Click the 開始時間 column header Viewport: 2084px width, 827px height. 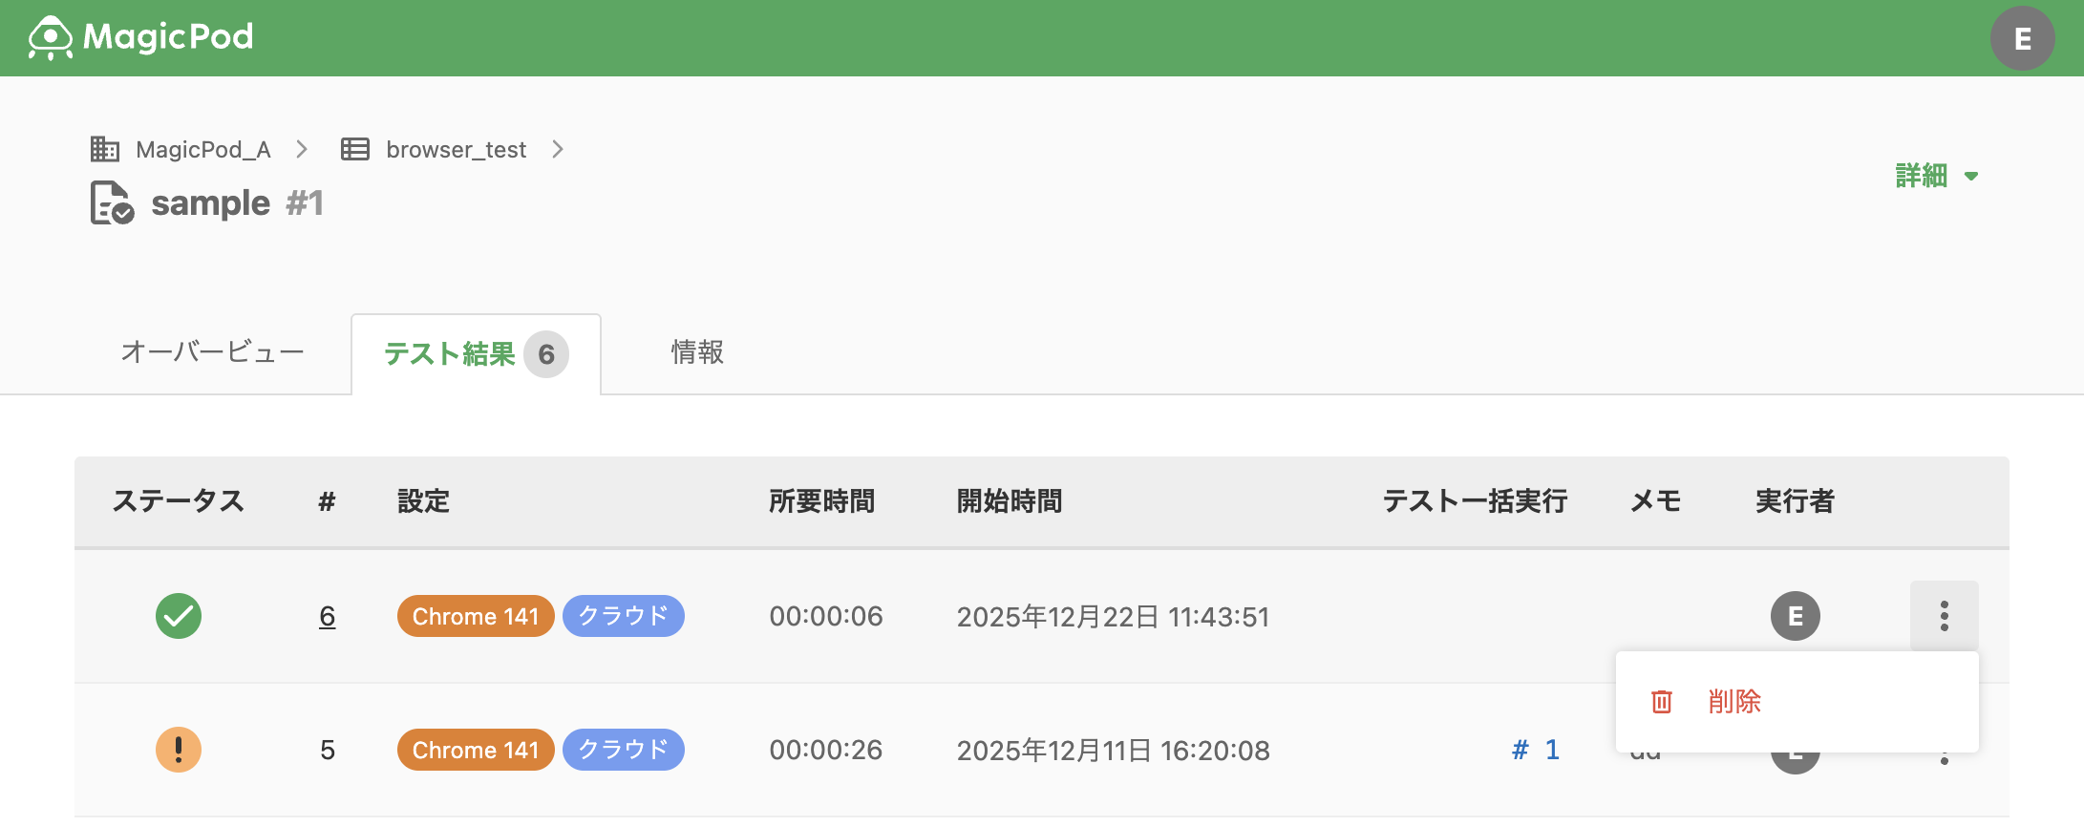(1010, 501)
